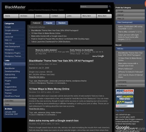Viewport: 146px width, 132px height.
Task: Open 'Make extra money with a Google search box' title
Action: 54,121
